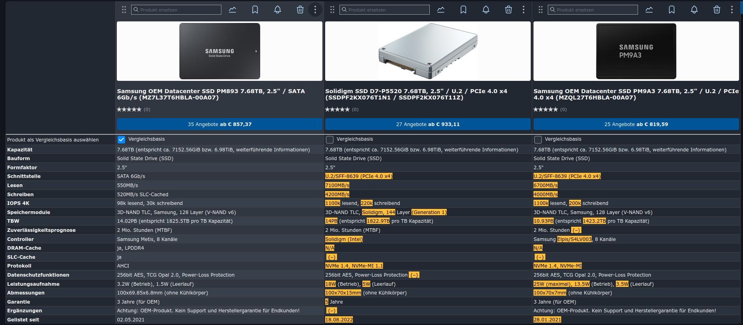
Task: Check Vergleichsbasis for Samsung PM9A3
Action: [538, 140]
